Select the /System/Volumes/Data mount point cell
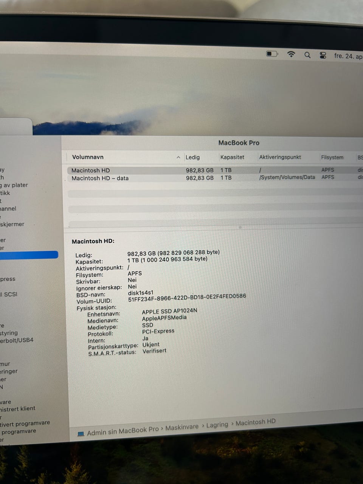Screen dimensions: 363x484 (287, 177)
